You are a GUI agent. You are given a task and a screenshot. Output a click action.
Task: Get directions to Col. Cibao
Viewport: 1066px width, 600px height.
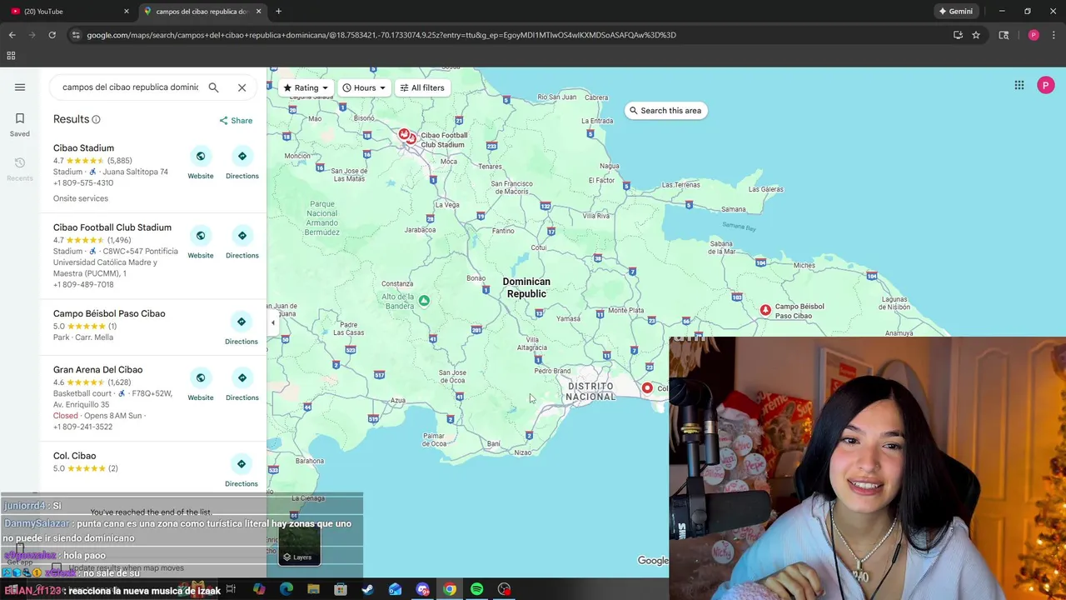pos(242,471)
